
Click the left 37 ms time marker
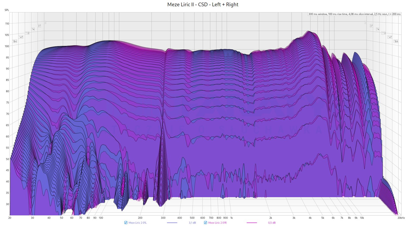[x=39, y=26]
